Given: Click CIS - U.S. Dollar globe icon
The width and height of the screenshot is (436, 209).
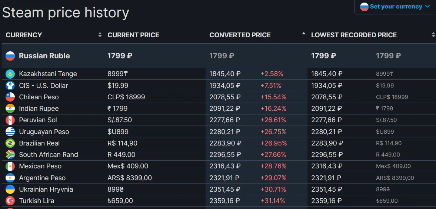Looking at the screenshot, I should point(10,86).
